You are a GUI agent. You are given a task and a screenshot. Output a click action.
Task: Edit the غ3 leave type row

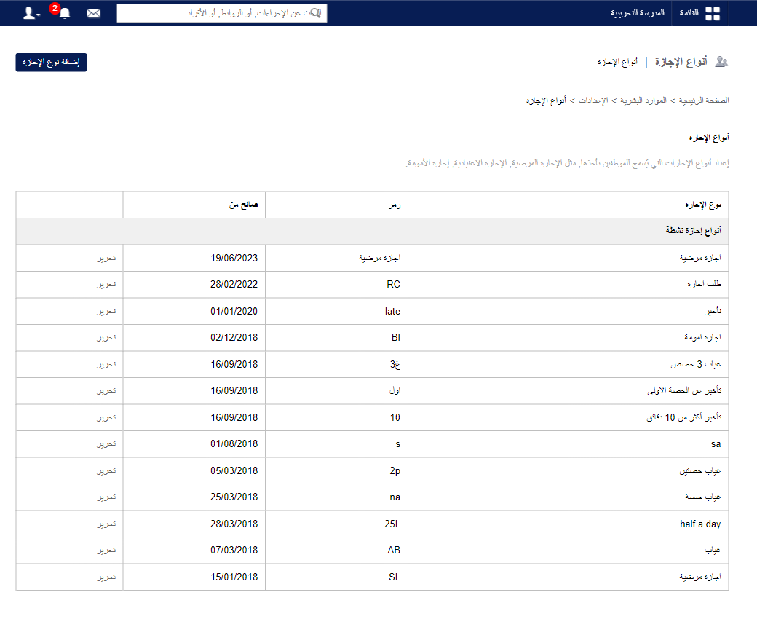coord(106,365)
